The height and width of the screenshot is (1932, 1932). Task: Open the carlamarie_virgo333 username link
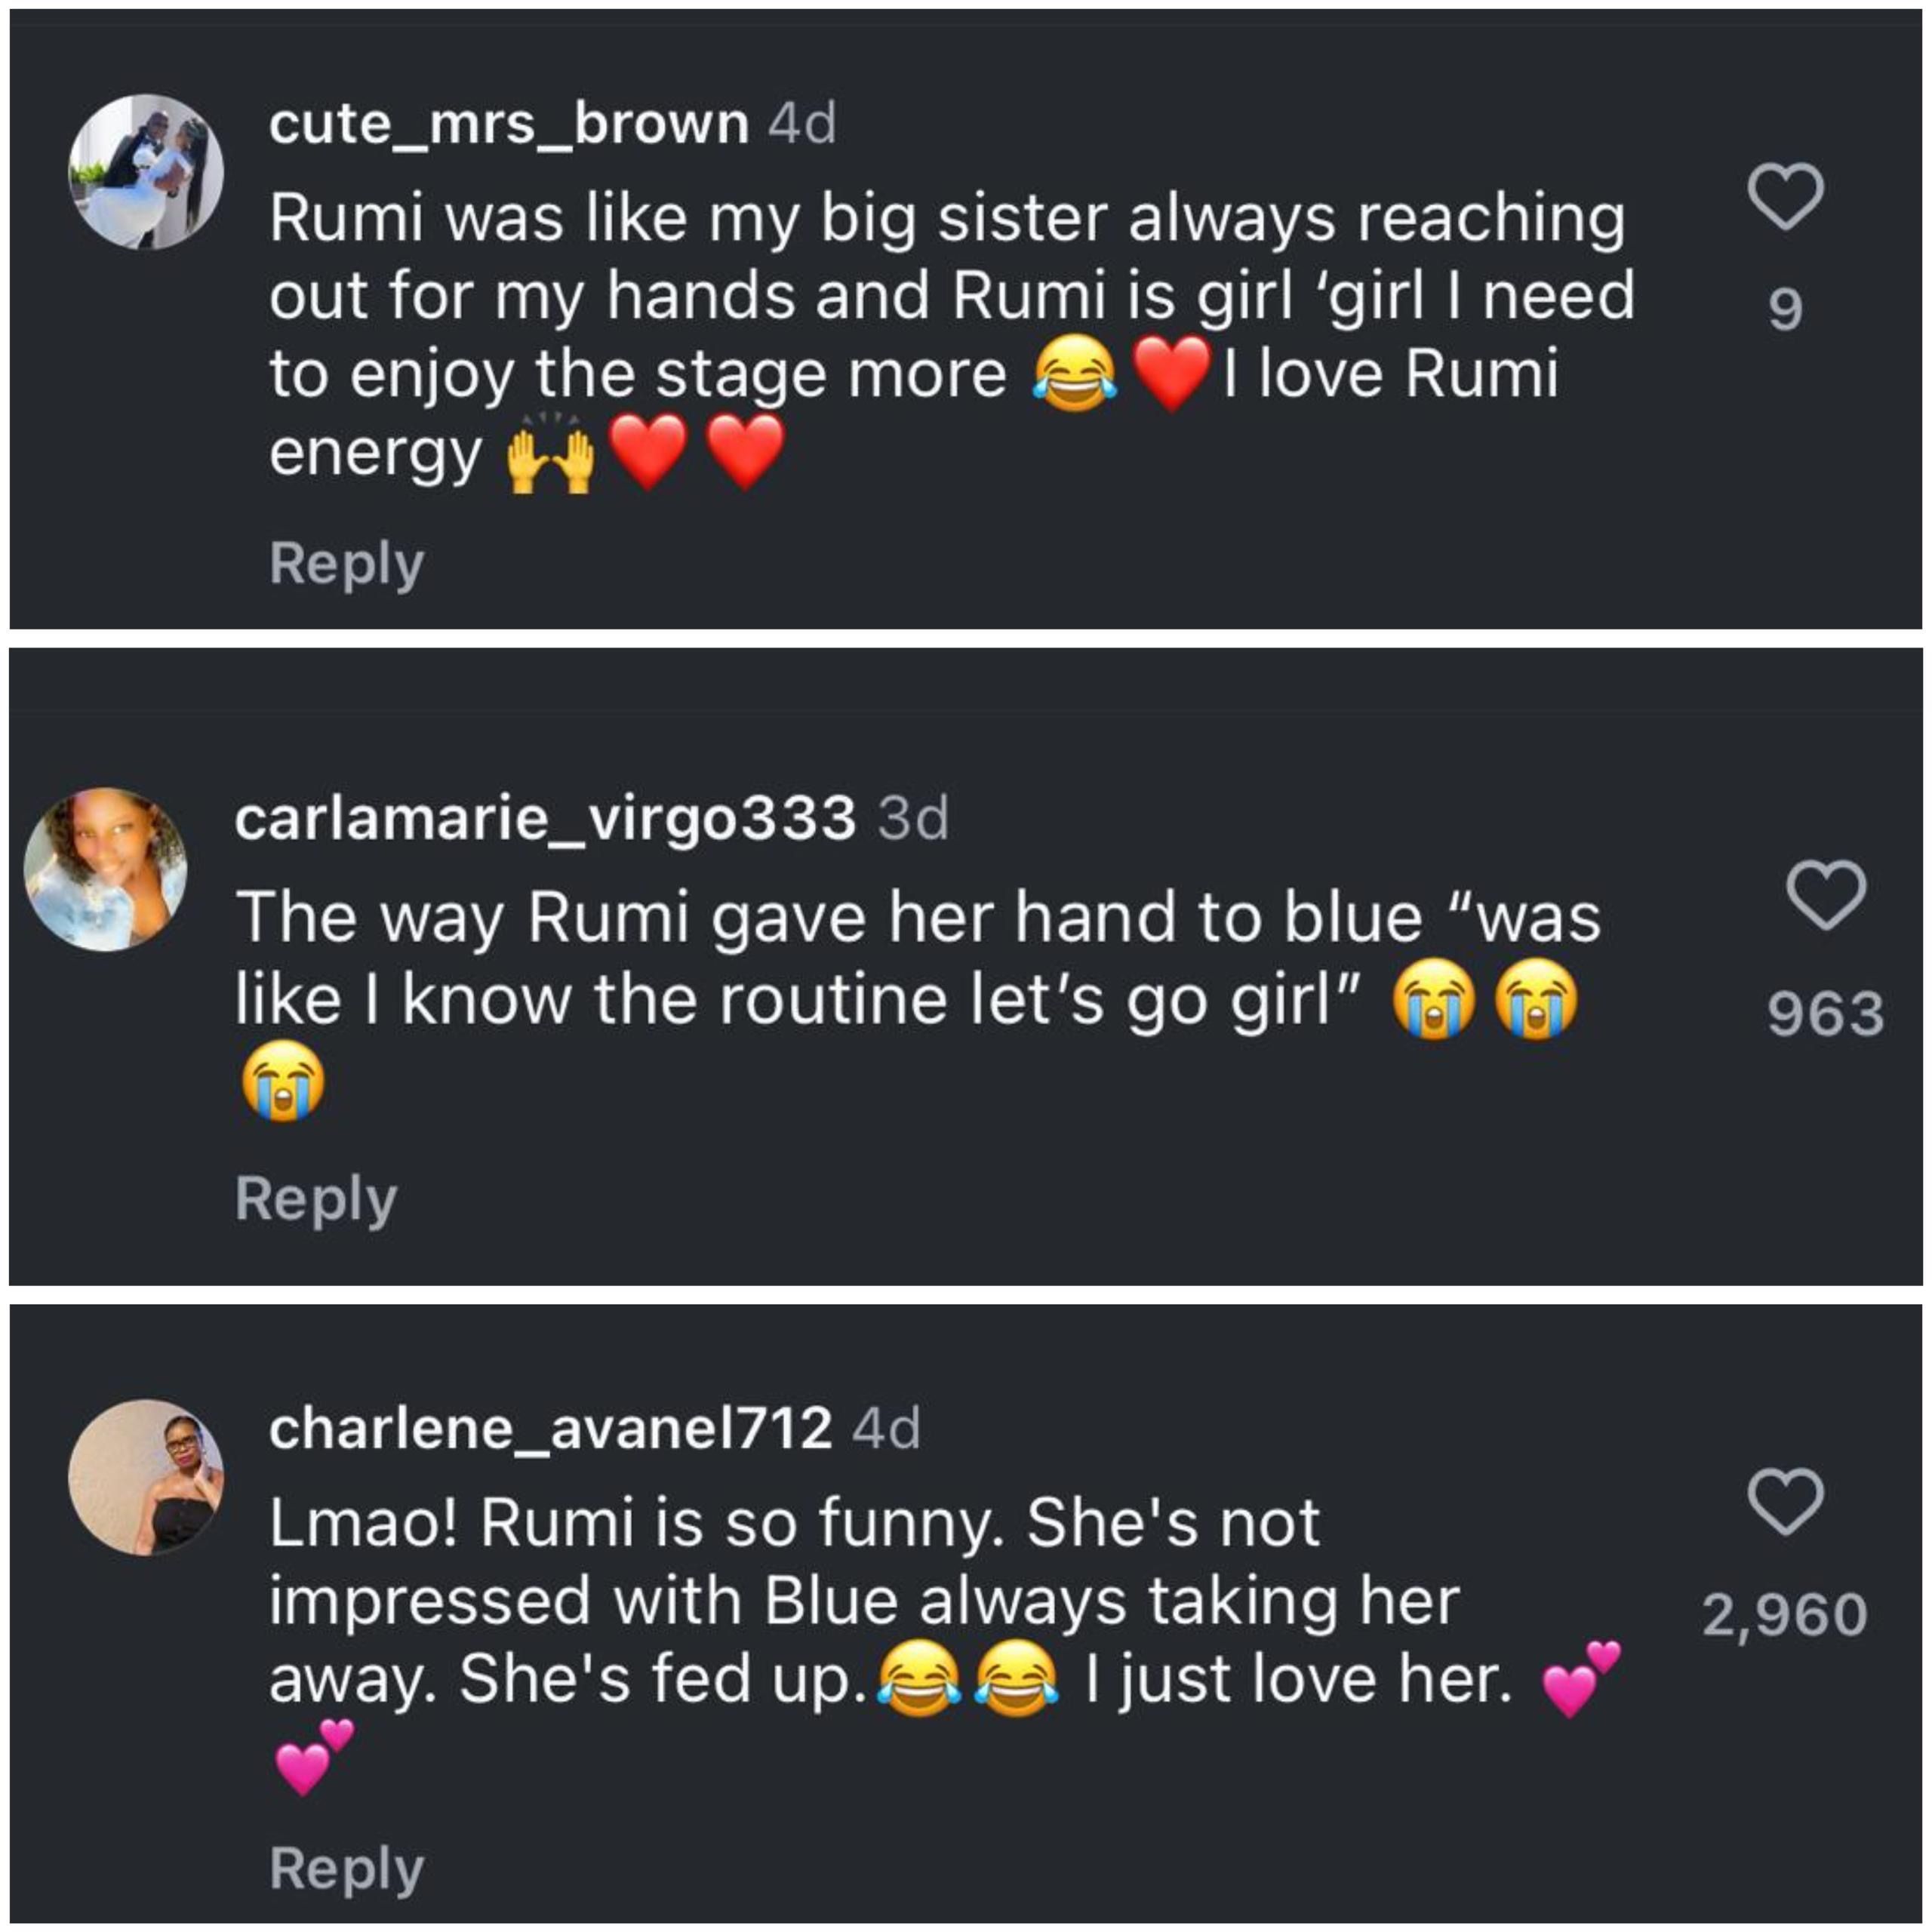[545, 818]
